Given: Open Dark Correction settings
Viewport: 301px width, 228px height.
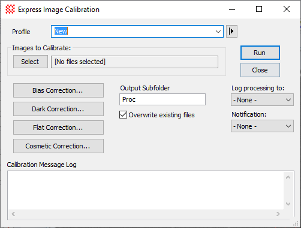Looking at the screenshot, I should pyautogui.click(x=58, y=109).
